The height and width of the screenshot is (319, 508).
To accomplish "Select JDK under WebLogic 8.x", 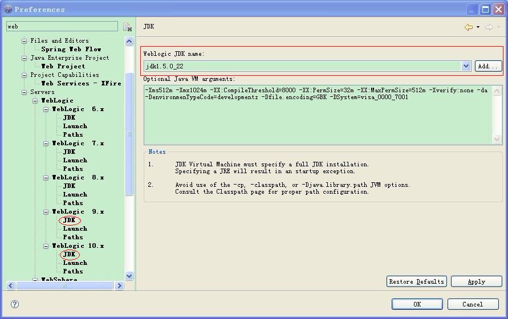I will point(70,186).
